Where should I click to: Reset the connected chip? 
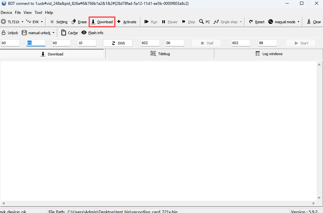point(257,22)
